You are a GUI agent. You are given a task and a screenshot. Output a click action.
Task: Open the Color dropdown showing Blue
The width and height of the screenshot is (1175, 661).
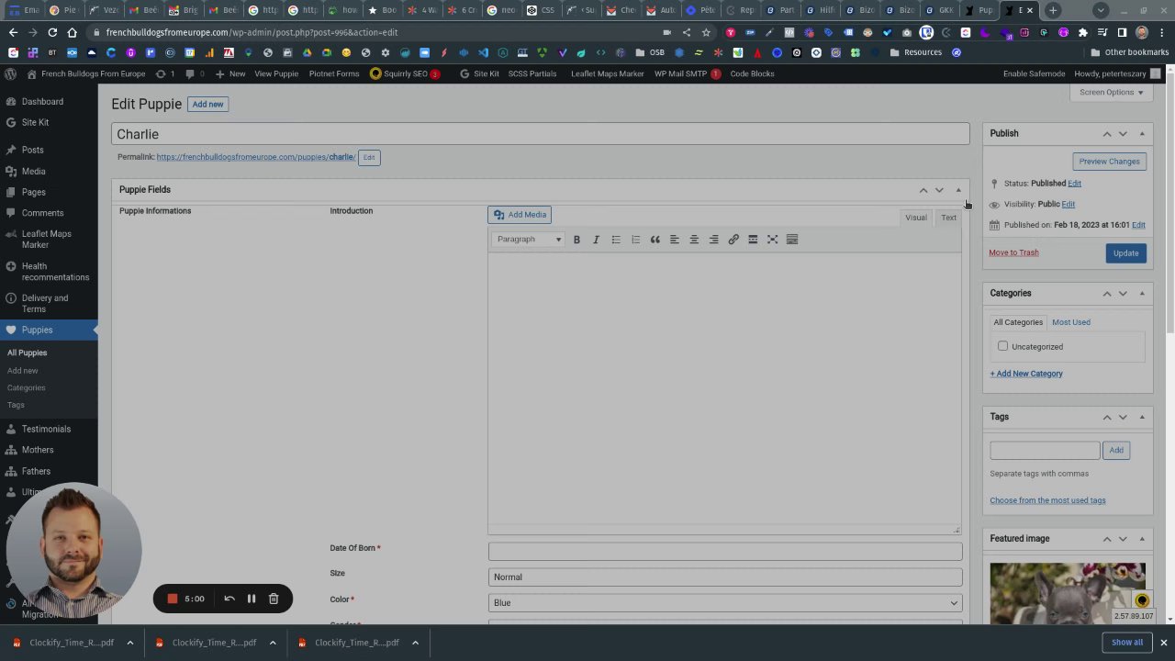click(x=725, y=602)
